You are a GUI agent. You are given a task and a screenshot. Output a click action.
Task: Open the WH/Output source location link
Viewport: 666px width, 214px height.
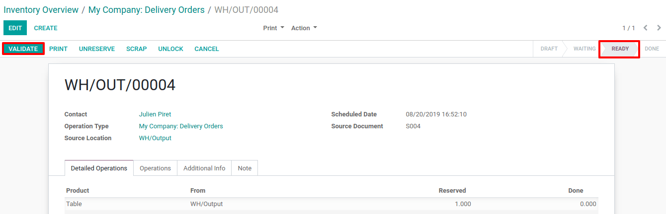click(x=155, y=138)
